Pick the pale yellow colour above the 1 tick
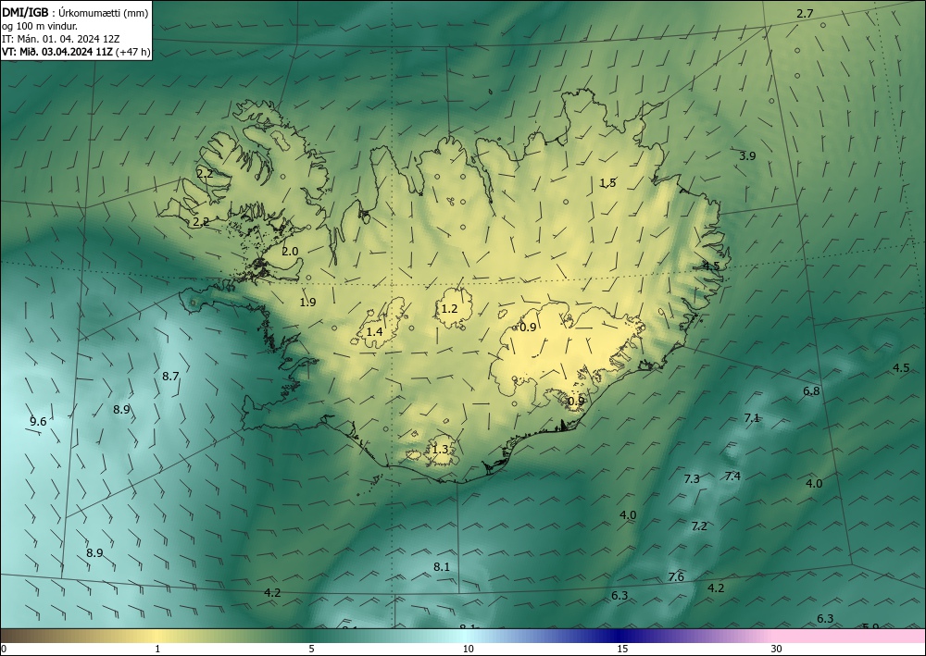 156,636
